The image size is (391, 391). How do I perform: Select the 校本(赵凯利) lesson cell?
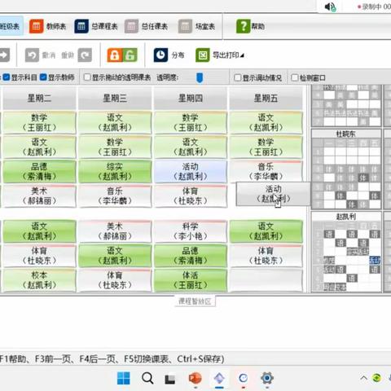click(x=39, y=280)
